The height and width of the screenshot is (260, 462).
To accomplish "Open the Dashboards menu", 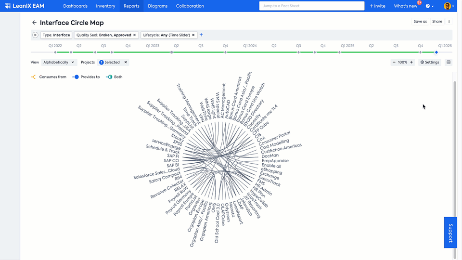I will [x=75, y=6].
